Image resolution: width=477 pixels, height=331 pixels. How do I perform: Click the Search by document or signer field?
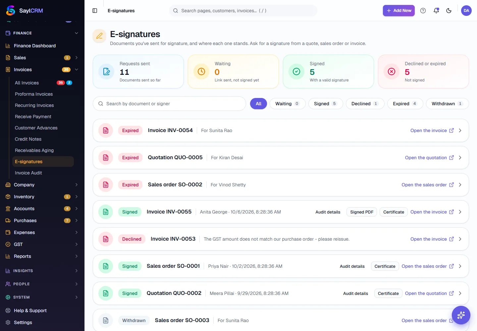[x=169, y=104]
